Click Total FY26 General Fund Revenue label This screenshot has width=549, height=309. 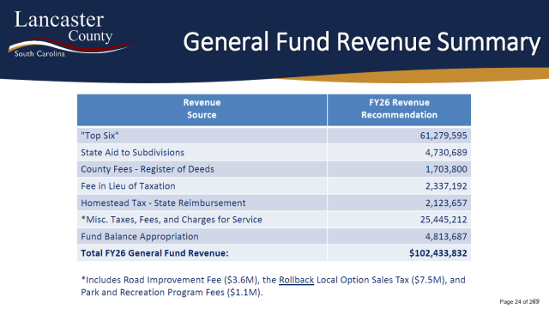click(x=154, y=253)
